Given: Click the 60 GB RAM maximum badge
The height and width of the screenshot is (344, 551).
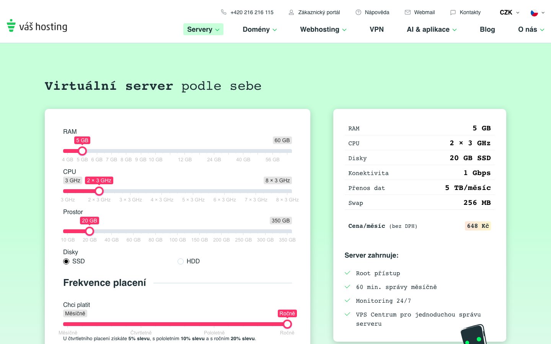Looking at the screenshot, I should tap(282, 140).
